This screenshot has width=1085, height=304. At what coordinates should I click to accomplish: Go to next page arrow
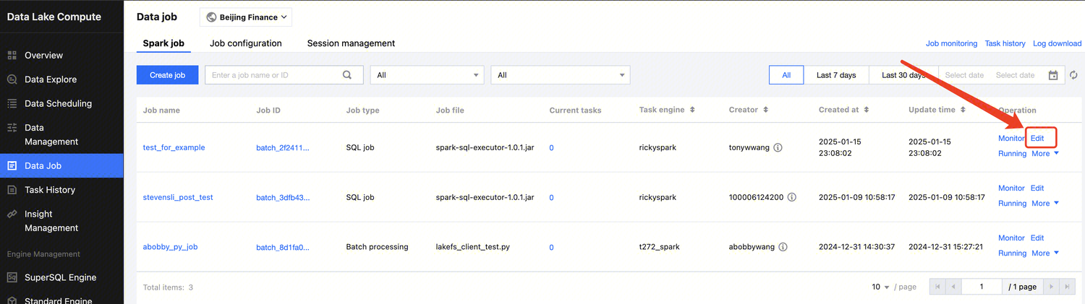pyautogui.click(x=1051, y=287)
